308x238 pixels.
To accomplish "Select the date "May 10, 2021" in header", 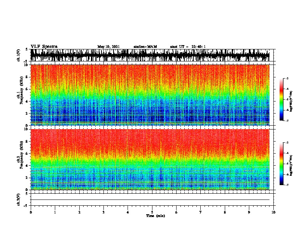I will tap(108, 47).
